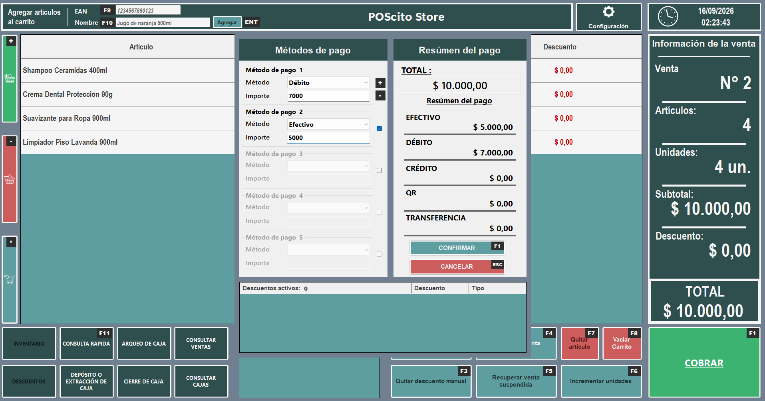Screen dimensions: 765x401
Task: Remove a payment method with minus button
Action: [x=380, y=96]
